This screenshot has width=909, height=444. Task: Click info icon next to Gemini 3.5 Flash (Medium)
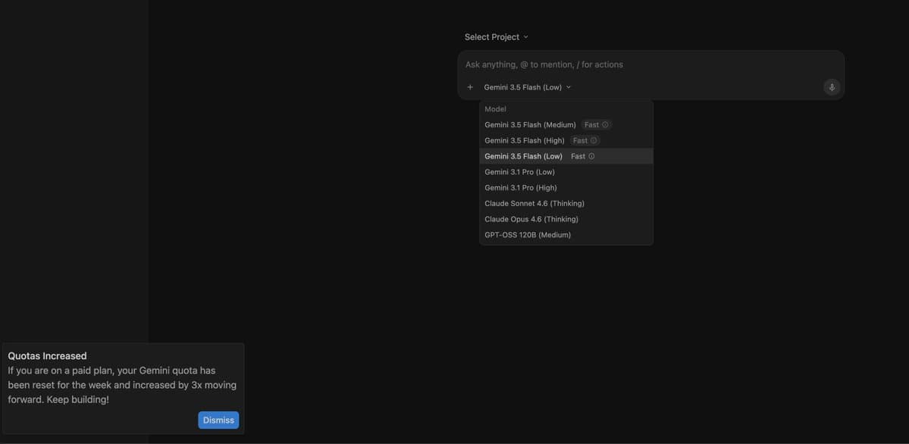(605, 124)
